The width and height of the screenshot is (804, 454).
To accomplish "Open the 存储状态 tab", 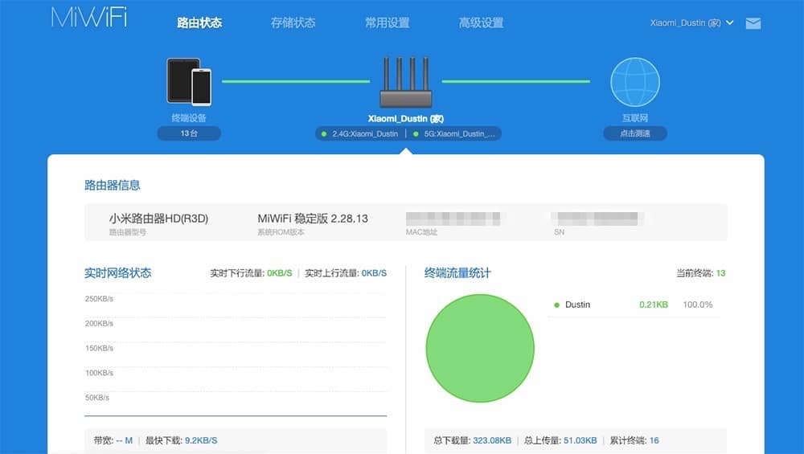I will pyautogui.click(x=293, y=22).
